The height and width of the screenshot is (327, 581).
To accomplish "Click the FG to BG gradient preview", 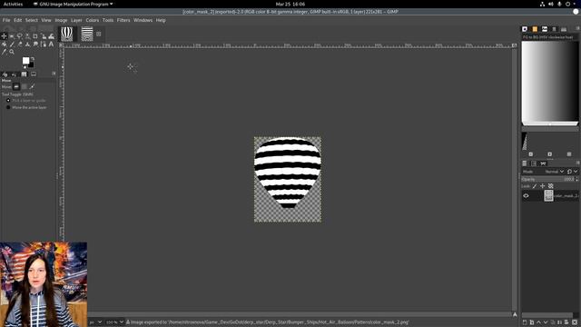I will tap(550, 83).
